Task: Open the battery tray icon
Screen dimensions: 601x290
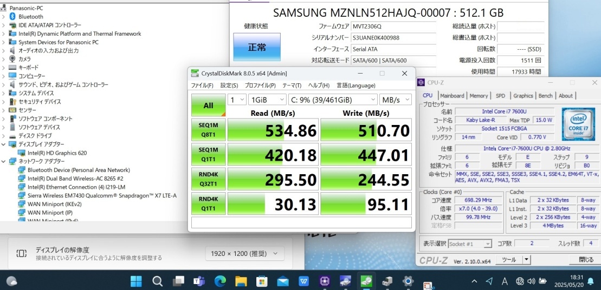Action: (x=542, y=281)
